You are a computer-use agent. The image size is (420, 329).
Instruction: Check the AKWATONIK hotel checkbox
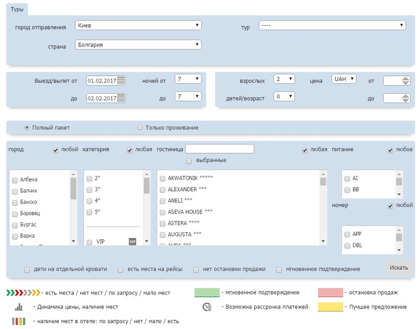coord(162,179)
